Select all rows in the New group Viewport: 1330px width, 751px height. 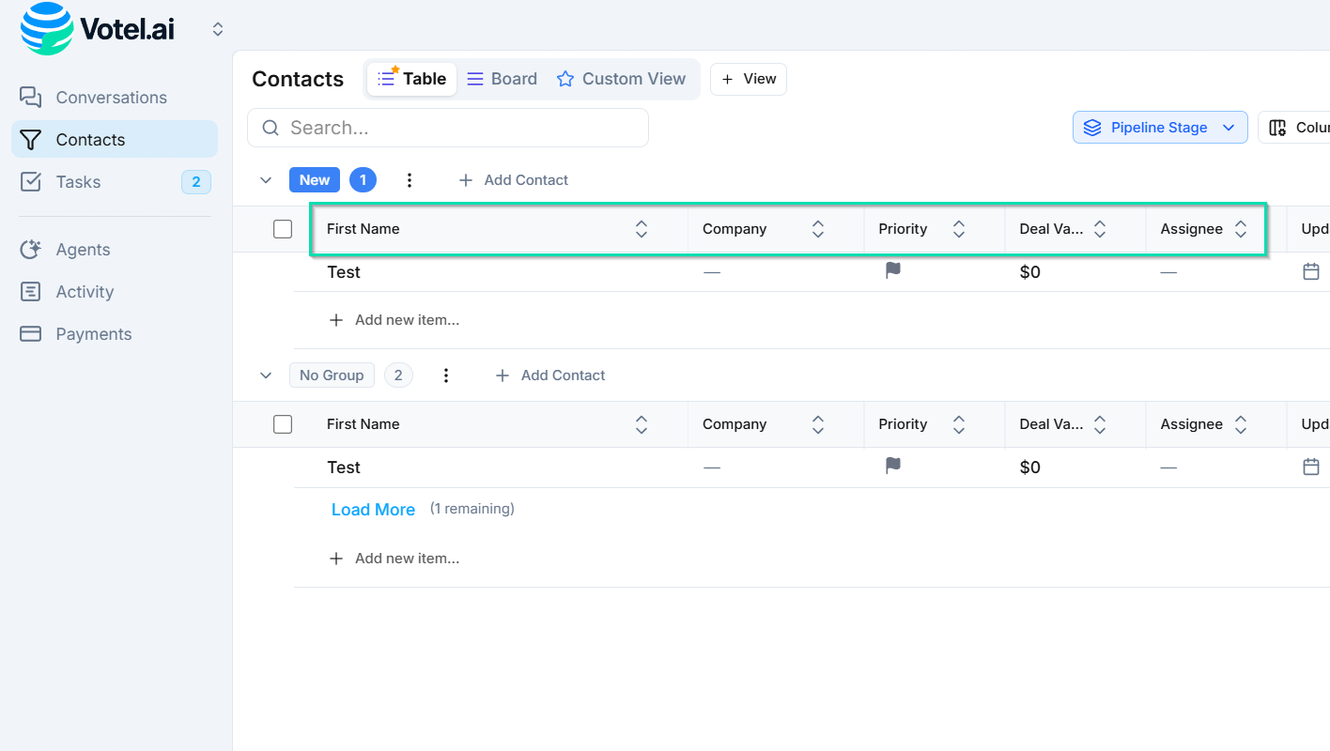tap(283, 228)
